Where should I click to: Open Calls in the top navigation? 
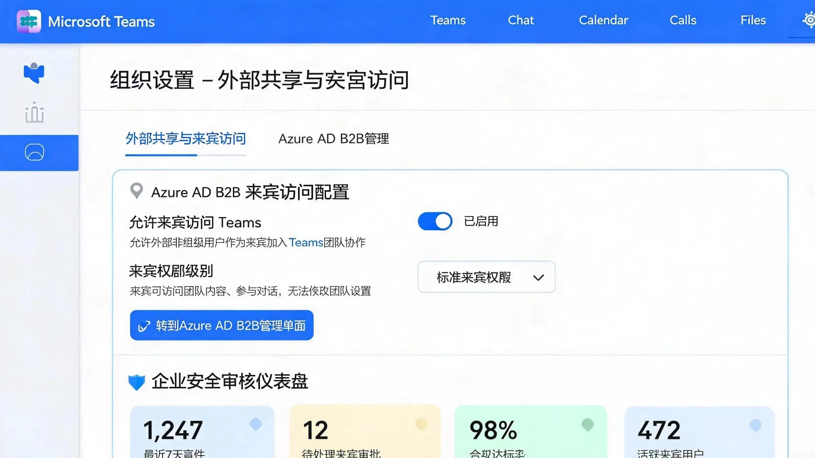tap(683, 20)
